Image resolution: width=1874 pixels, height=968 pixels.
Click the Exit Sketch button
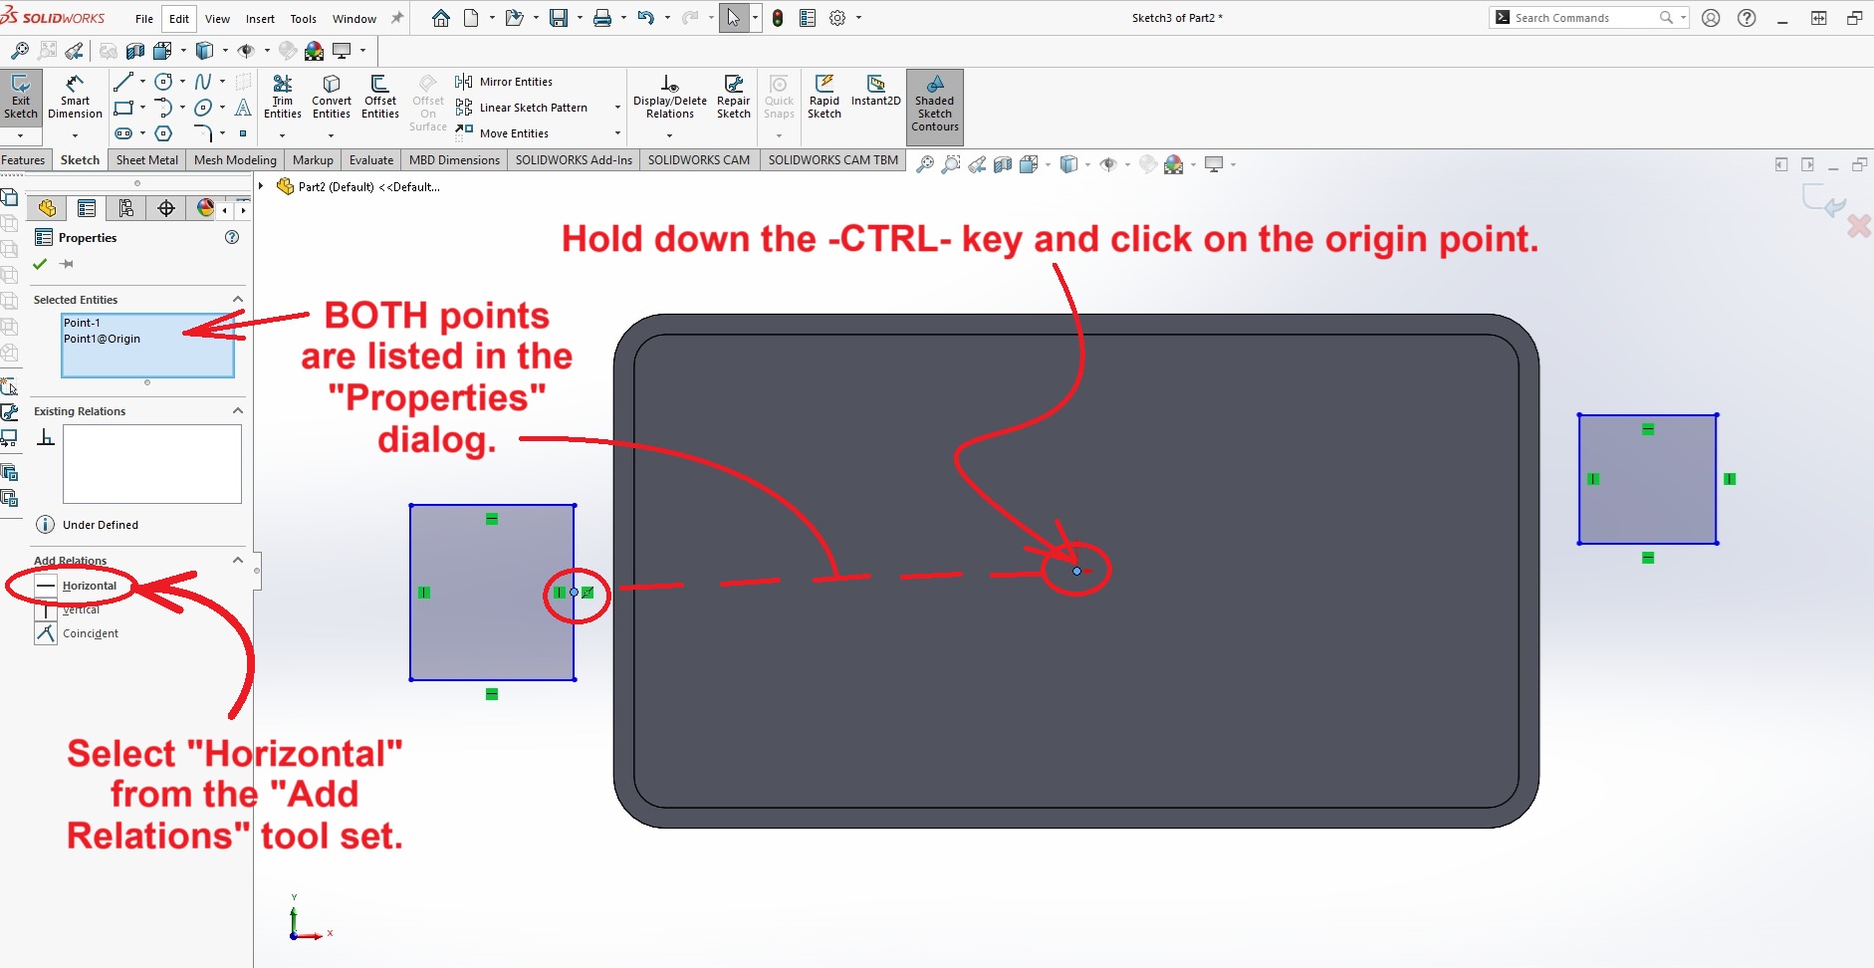click(21, 97)
